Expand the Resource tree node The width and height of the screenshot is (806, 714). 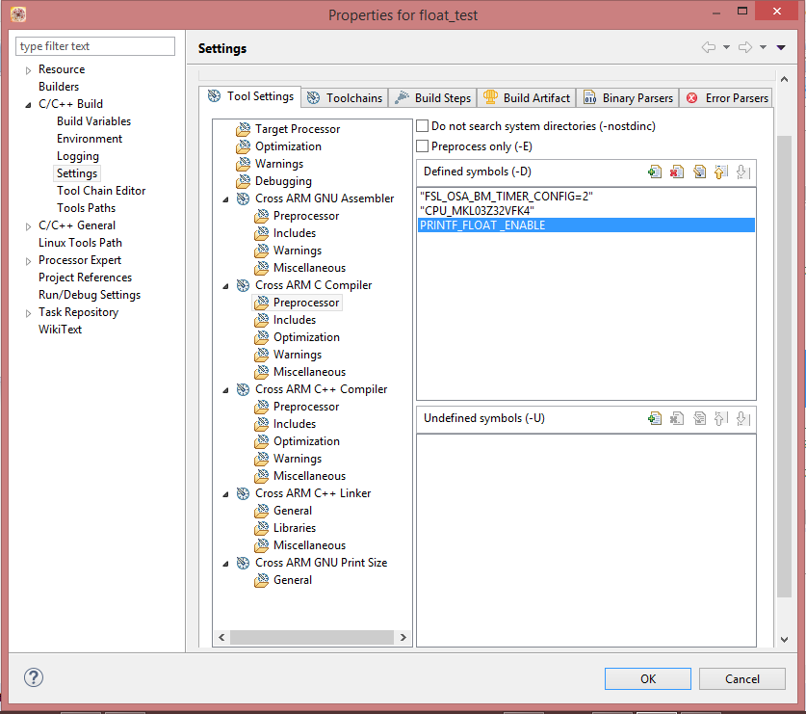(28, 70)
